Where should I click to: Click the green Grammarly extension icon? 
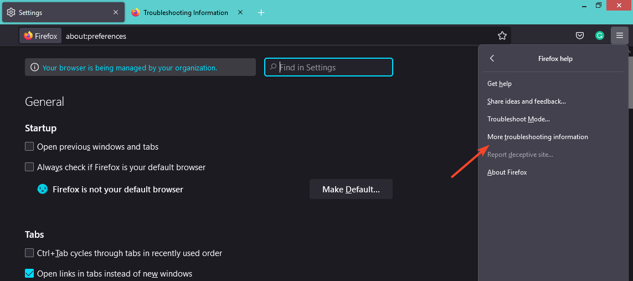pyautogui.click(x=599, y=36)
